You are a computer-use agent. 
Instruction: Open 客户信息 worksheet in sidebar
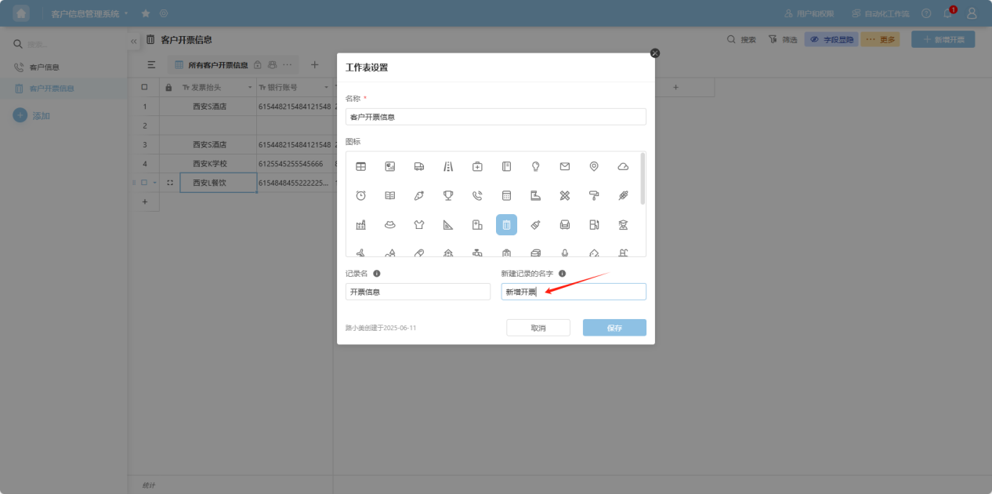click(x=45, y=67)
